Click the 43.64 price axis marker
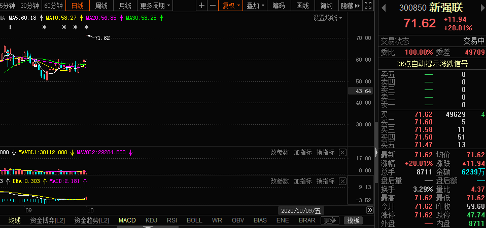The image size is (486, 228). 360,91
